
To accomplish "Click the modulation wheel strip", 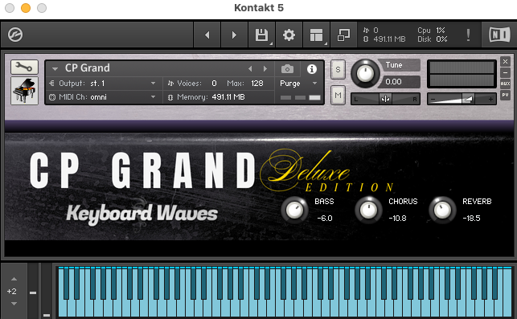I will [47, 291].
